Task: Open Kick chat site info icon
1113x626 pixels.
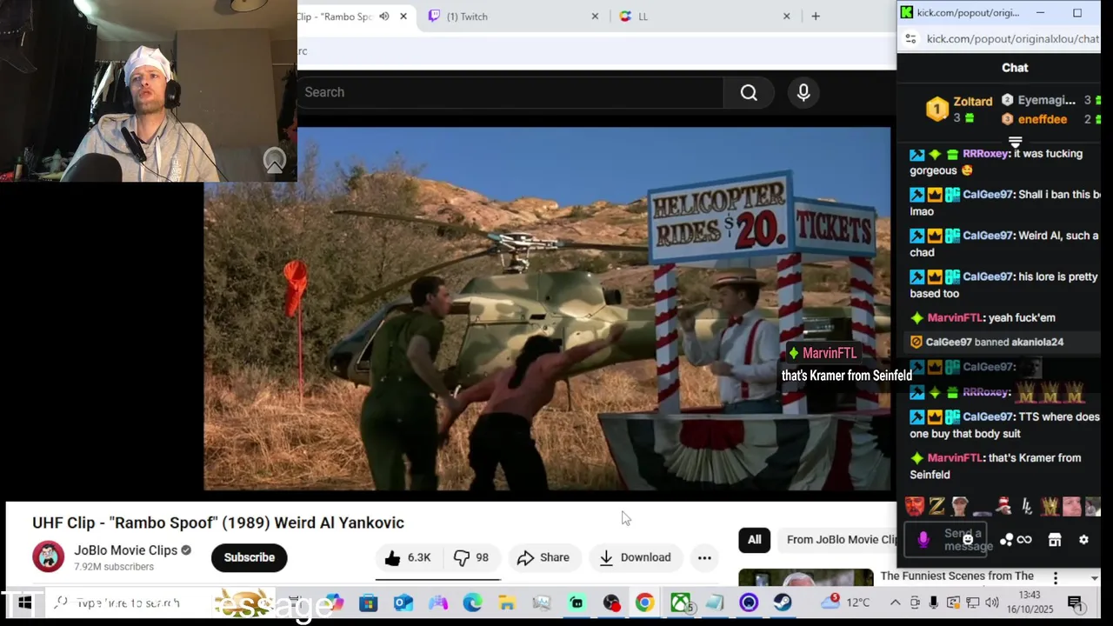Action: [910, 39]
